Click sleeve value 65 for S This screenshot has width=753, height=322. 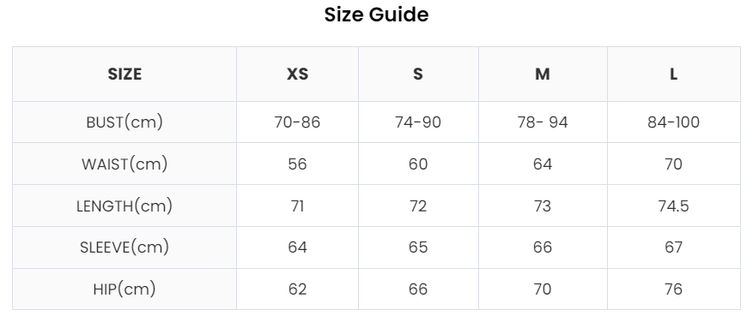click(418, 247)
